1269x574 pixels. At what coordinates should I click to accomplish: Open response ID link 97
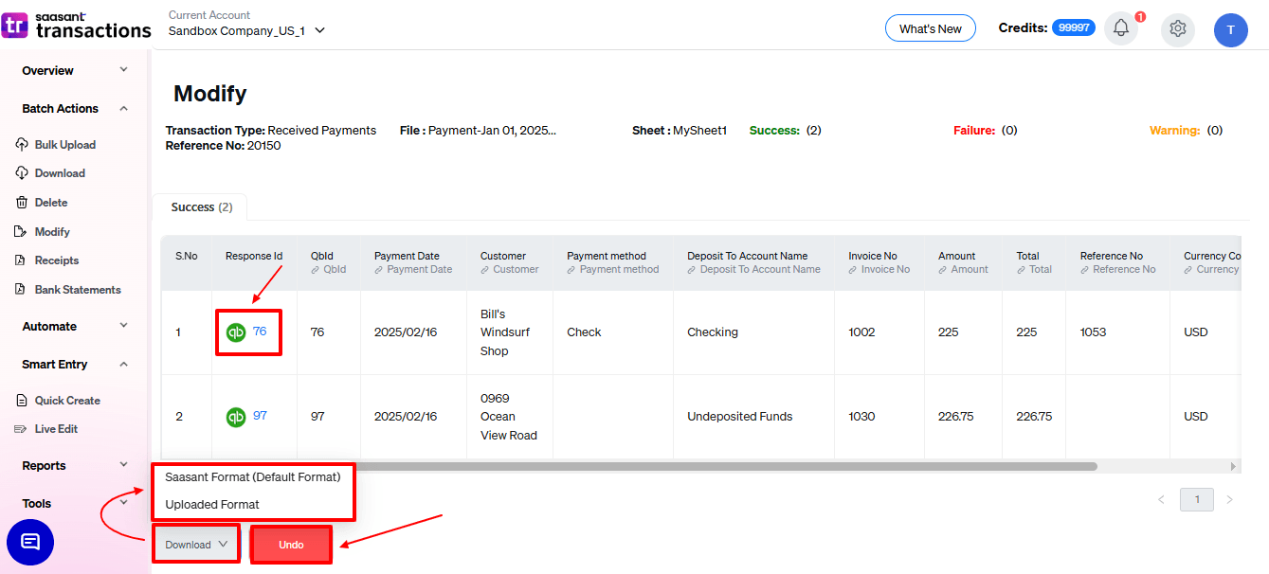tap(260, 416)
